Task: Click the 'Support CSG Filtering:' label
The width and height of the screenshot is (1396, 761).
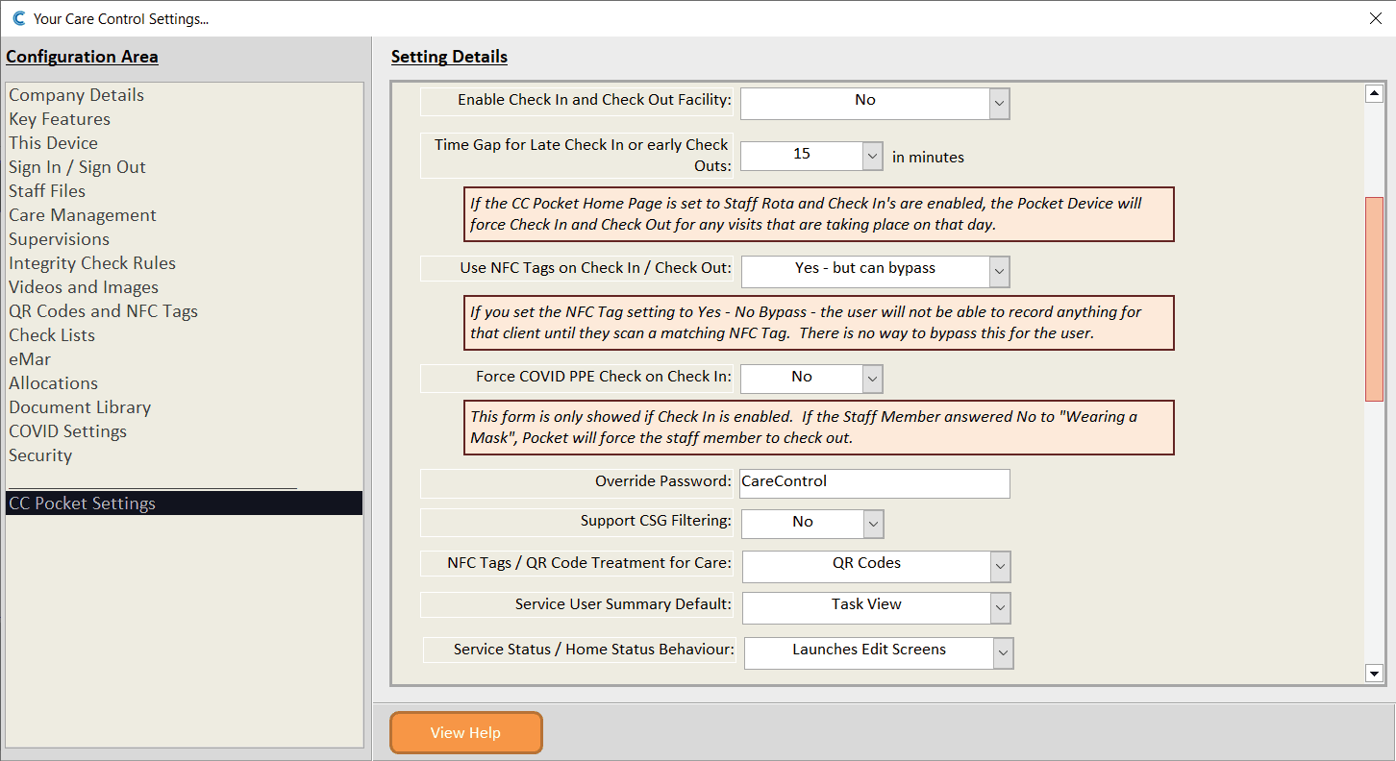Action: [656, 521]
